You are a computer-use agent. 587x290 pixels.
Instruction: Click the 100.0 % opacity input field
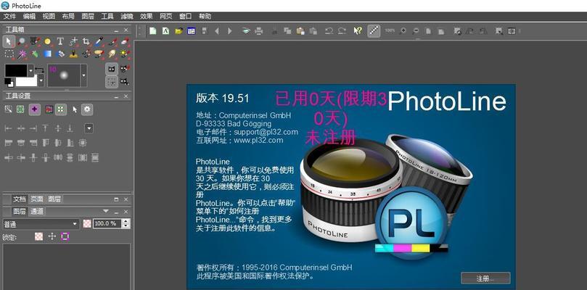107,224
